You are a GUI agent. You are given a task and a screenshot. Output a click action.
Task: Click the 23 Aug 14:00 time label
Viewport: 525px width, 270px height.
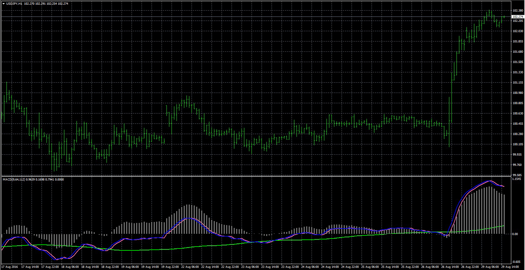[x=270, y=267]
